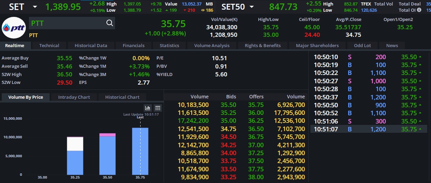The height and width of the screenshot is (183, 431).
Task: Open the Rights & Benefits tab
Action: point(263,45)
